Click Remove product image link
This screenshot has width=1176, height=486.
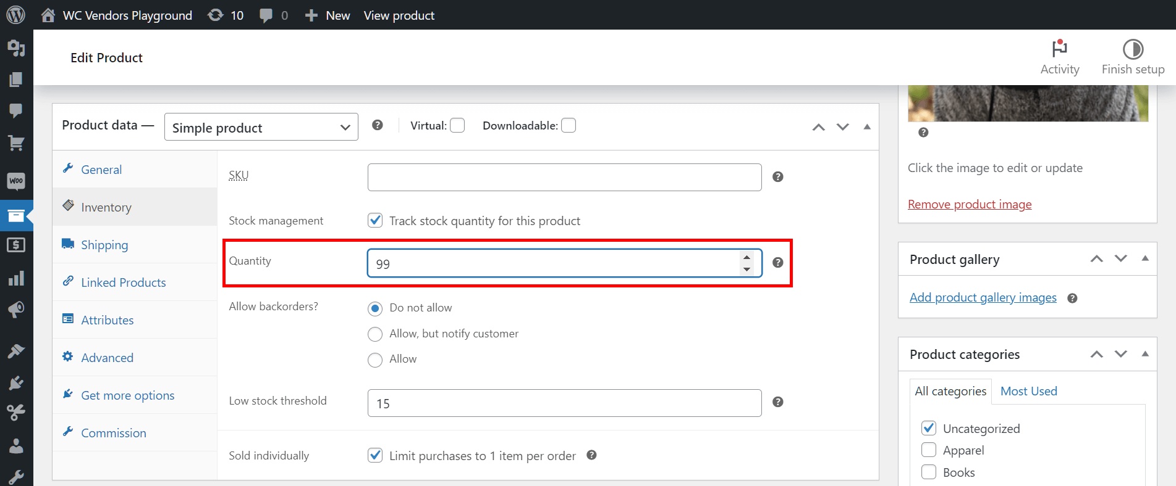[x=969, y=204]
